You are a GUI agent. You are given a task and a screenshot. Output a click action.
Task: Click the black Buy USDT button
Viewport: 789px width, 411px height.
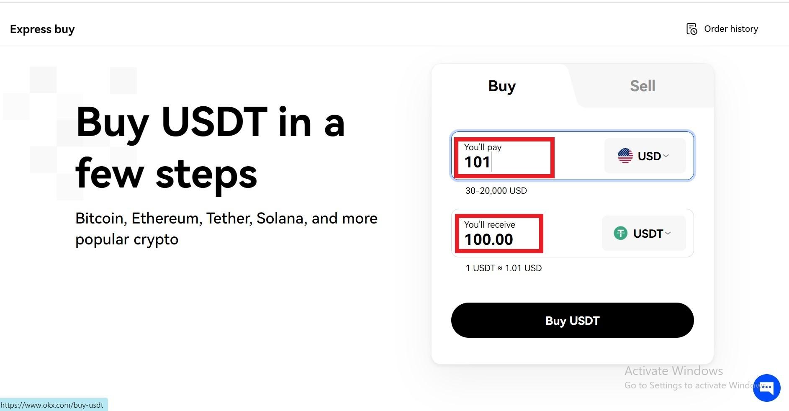[572, 320]
